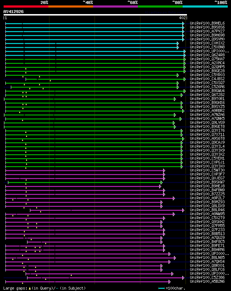
Task: Click arrowhead ending UniRef100_C5YR03 alignment
Action: tap(178, 75)
